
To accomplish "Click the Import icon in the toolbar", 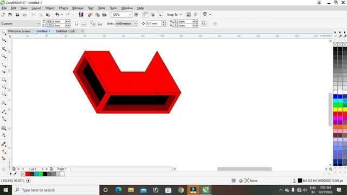I will pos(90,15).
